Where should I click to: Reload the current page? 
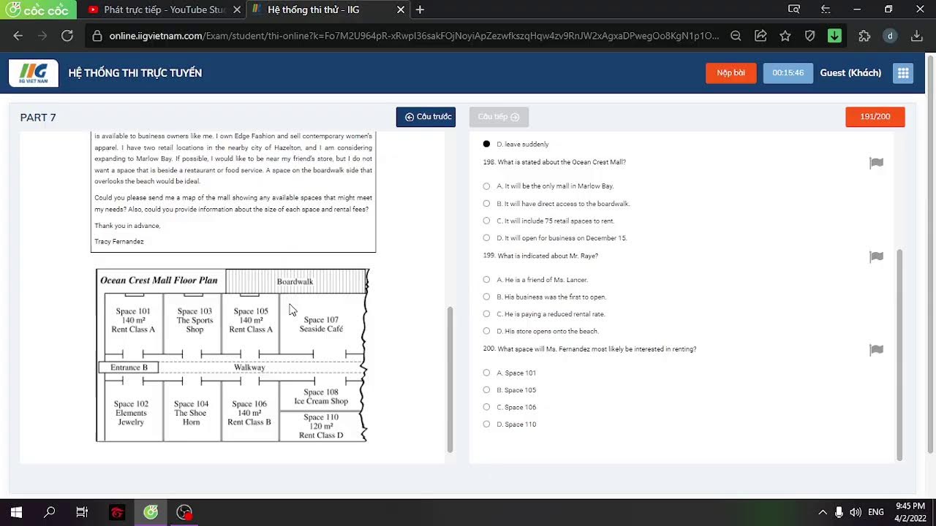click(x=67, y=36)
